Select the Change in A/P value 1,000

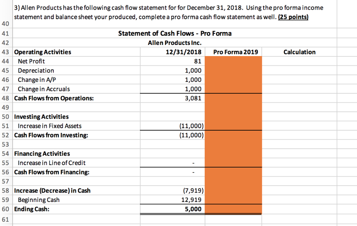(193, 80)
